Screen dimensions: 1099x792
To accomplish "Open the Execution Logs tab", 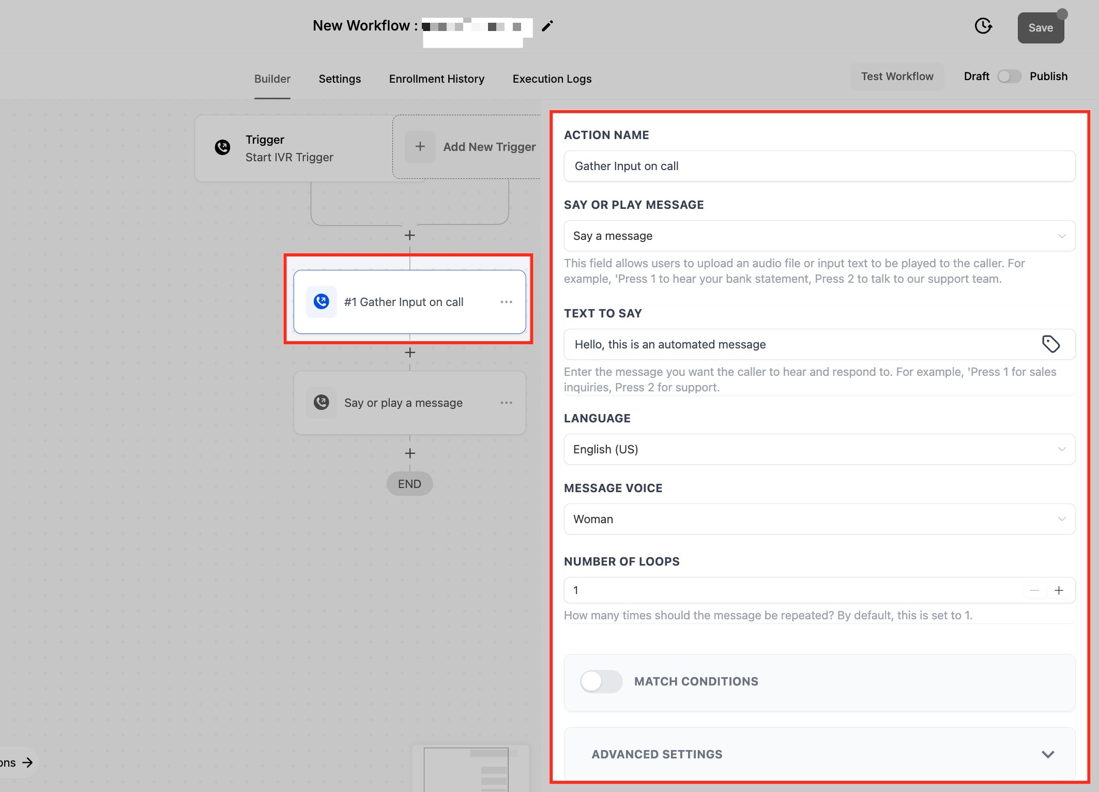I will pos(552,79).
